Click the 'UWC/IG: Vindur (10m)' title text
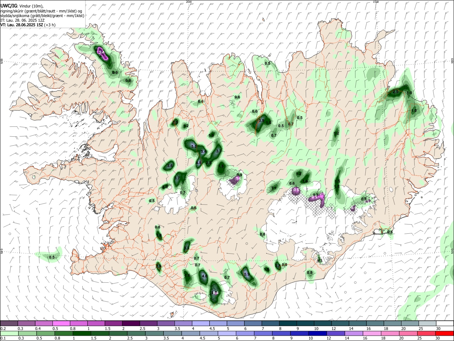454x341 pixels. click(x=22, y=6)
